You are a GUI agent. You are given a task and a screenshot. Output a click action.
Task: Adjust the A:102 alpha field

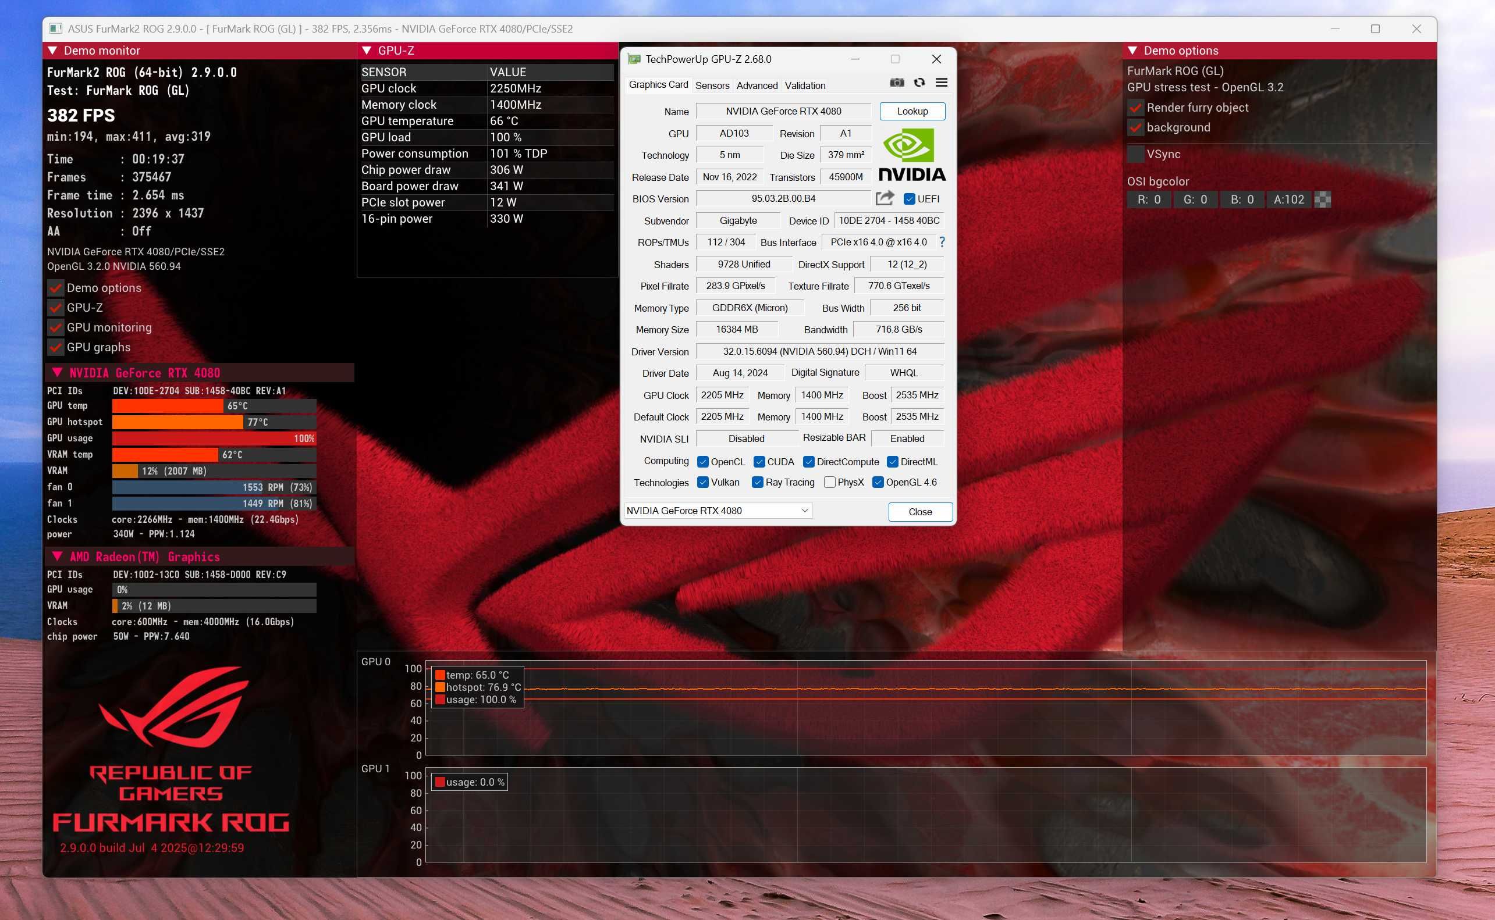(x=1288, y=199)
